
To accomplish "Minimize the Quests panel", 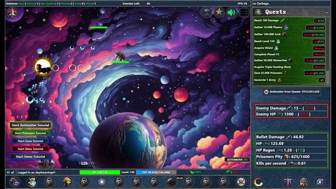I will [x=327, y=13].
